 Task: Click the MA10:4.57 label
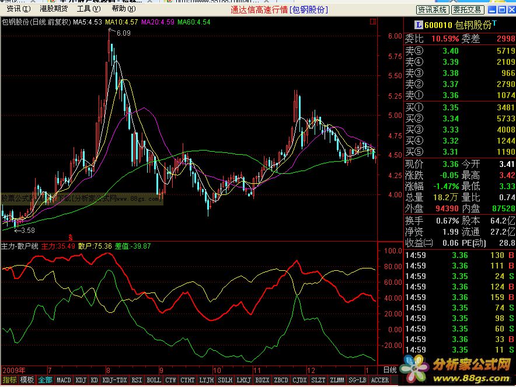point(122,22)
